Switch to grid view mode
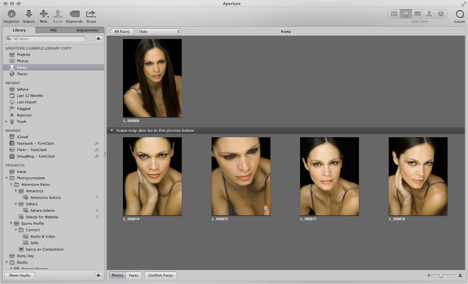468x284 pixels. click(x=394, y=13)
